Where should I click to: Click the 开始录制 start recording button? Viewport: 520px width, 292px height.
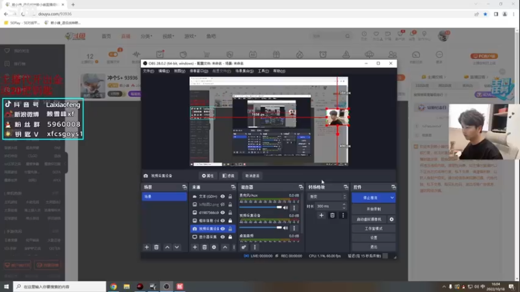(x=373, y=209)
